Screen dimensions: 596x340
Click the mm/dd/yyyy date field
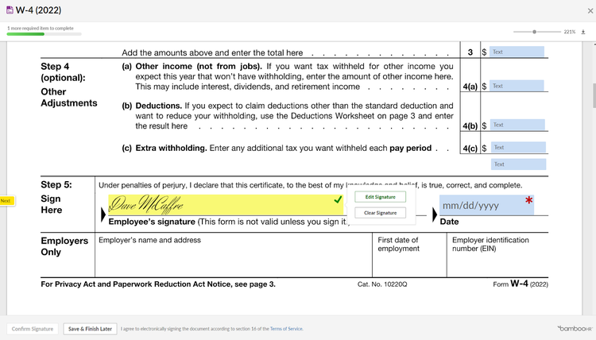coord(486,205)
